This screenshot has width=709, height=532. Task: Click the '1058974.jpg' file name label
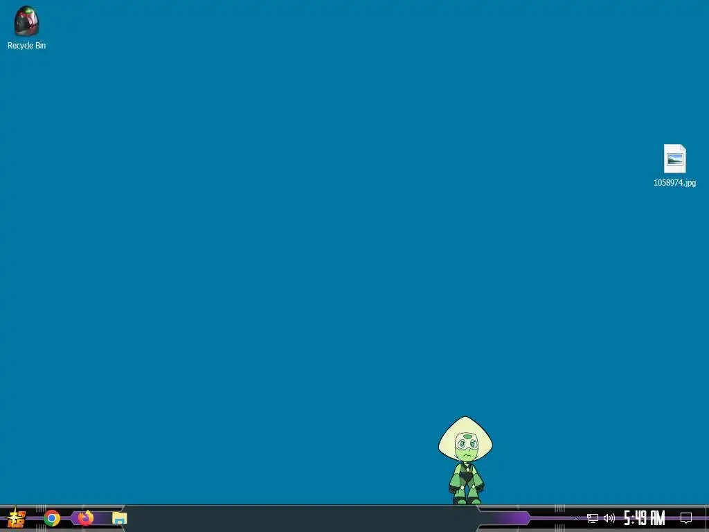pos(674,183)
